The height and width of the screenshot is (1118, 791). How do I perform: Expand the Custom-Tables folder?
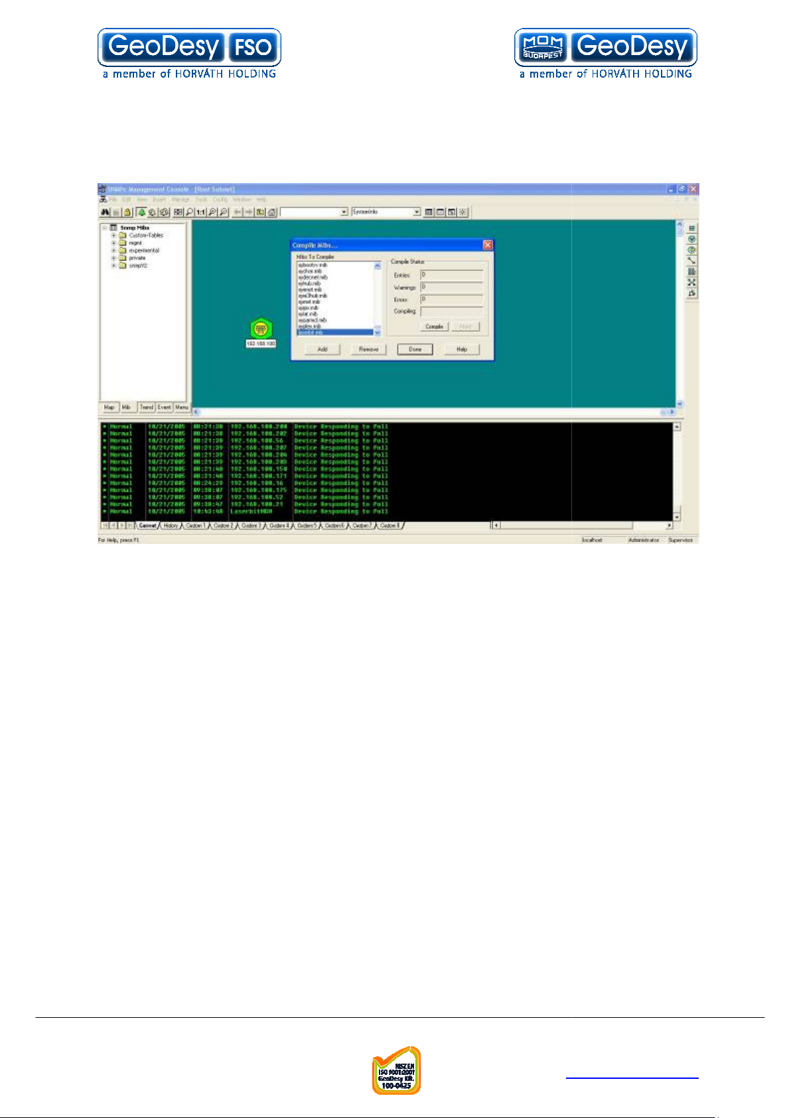(113, 236)
